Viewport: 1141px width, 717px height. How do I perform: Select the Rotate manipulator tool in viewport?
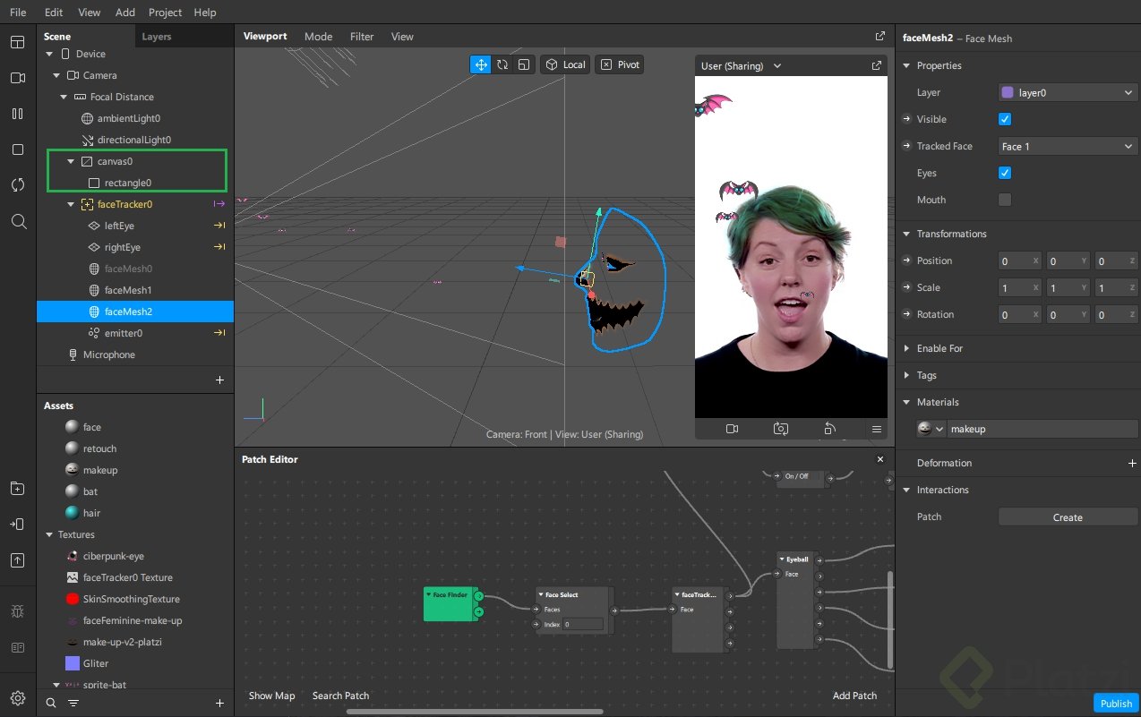pos(502,64)
